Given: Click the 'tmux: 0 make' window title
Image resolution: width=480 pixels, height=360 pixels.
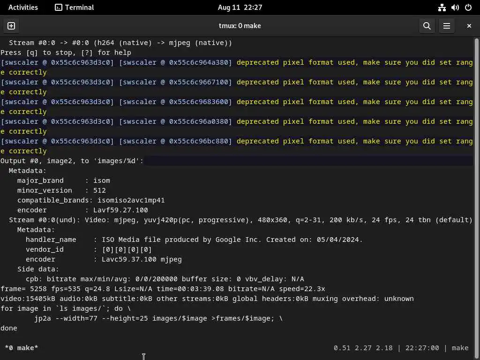Looking at the screenshot, I should coord(240,26).
